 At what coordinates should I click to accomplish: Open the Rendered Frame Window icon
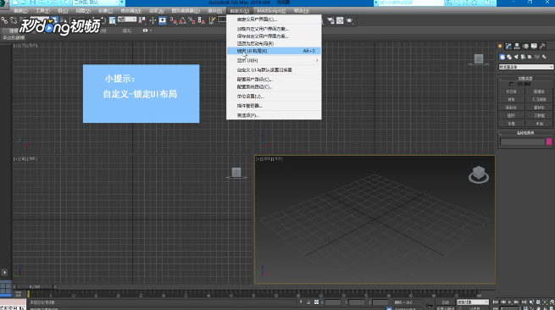click(x=340, y=20)
